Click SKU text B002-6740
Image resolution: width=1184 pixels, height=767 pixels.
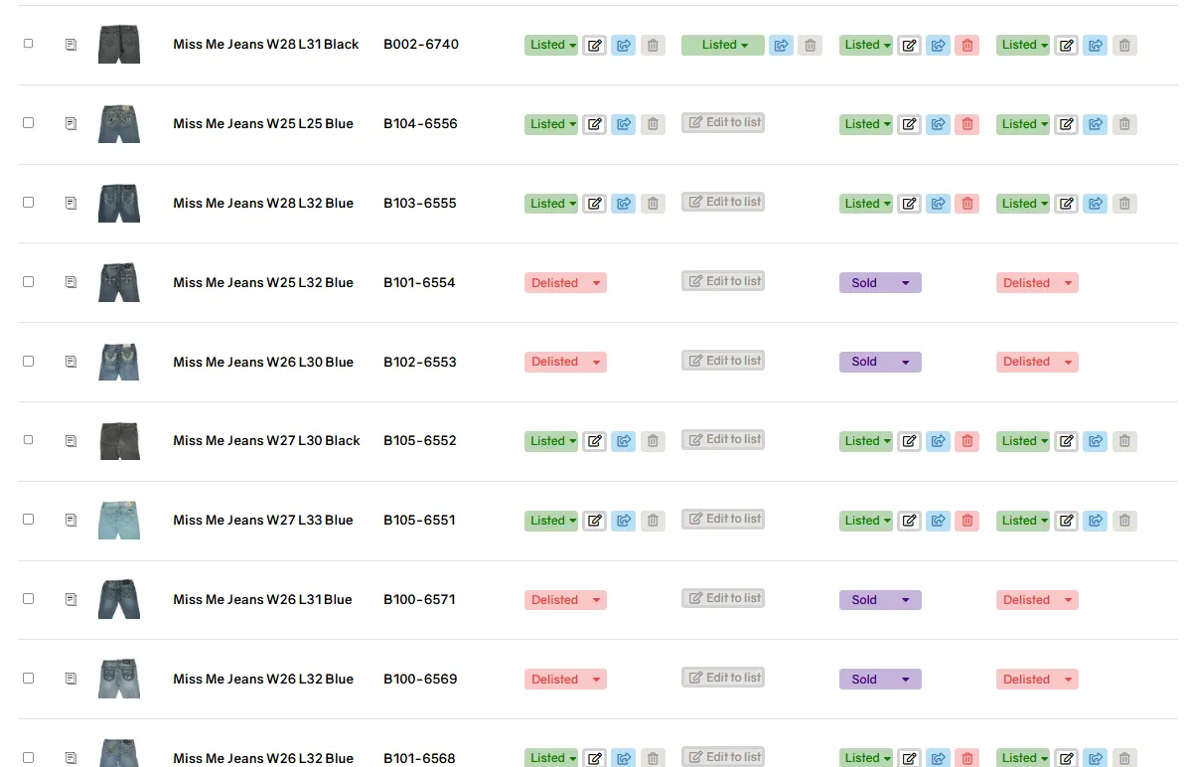[x=420, y=45]
